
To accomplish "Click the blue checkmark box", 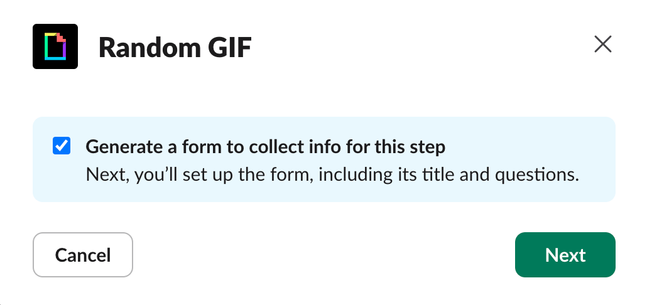I will [62, 146].
